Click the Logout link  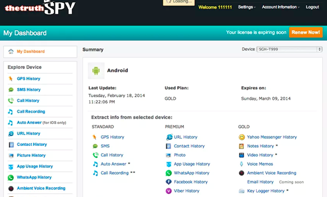click(x=312, y=7)
